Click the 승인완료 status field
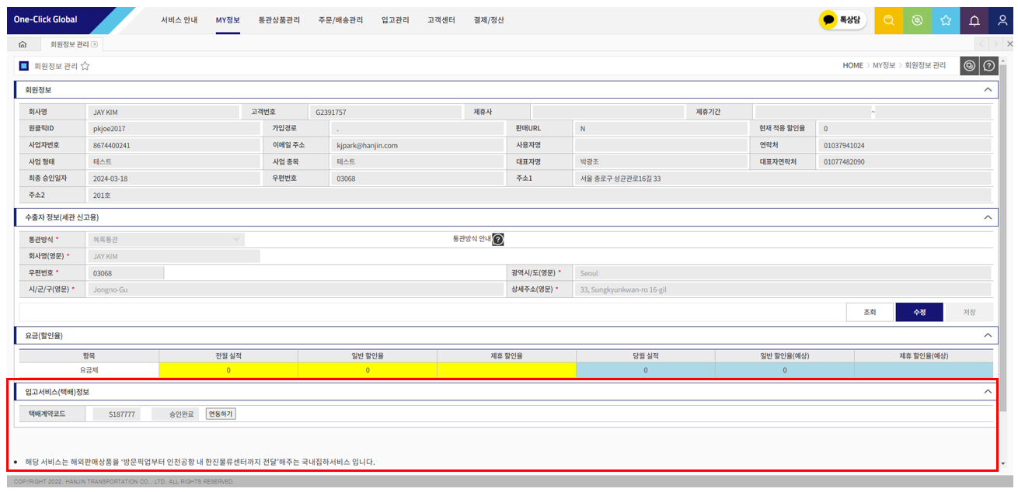1018x492 pixels. point(176,414)
